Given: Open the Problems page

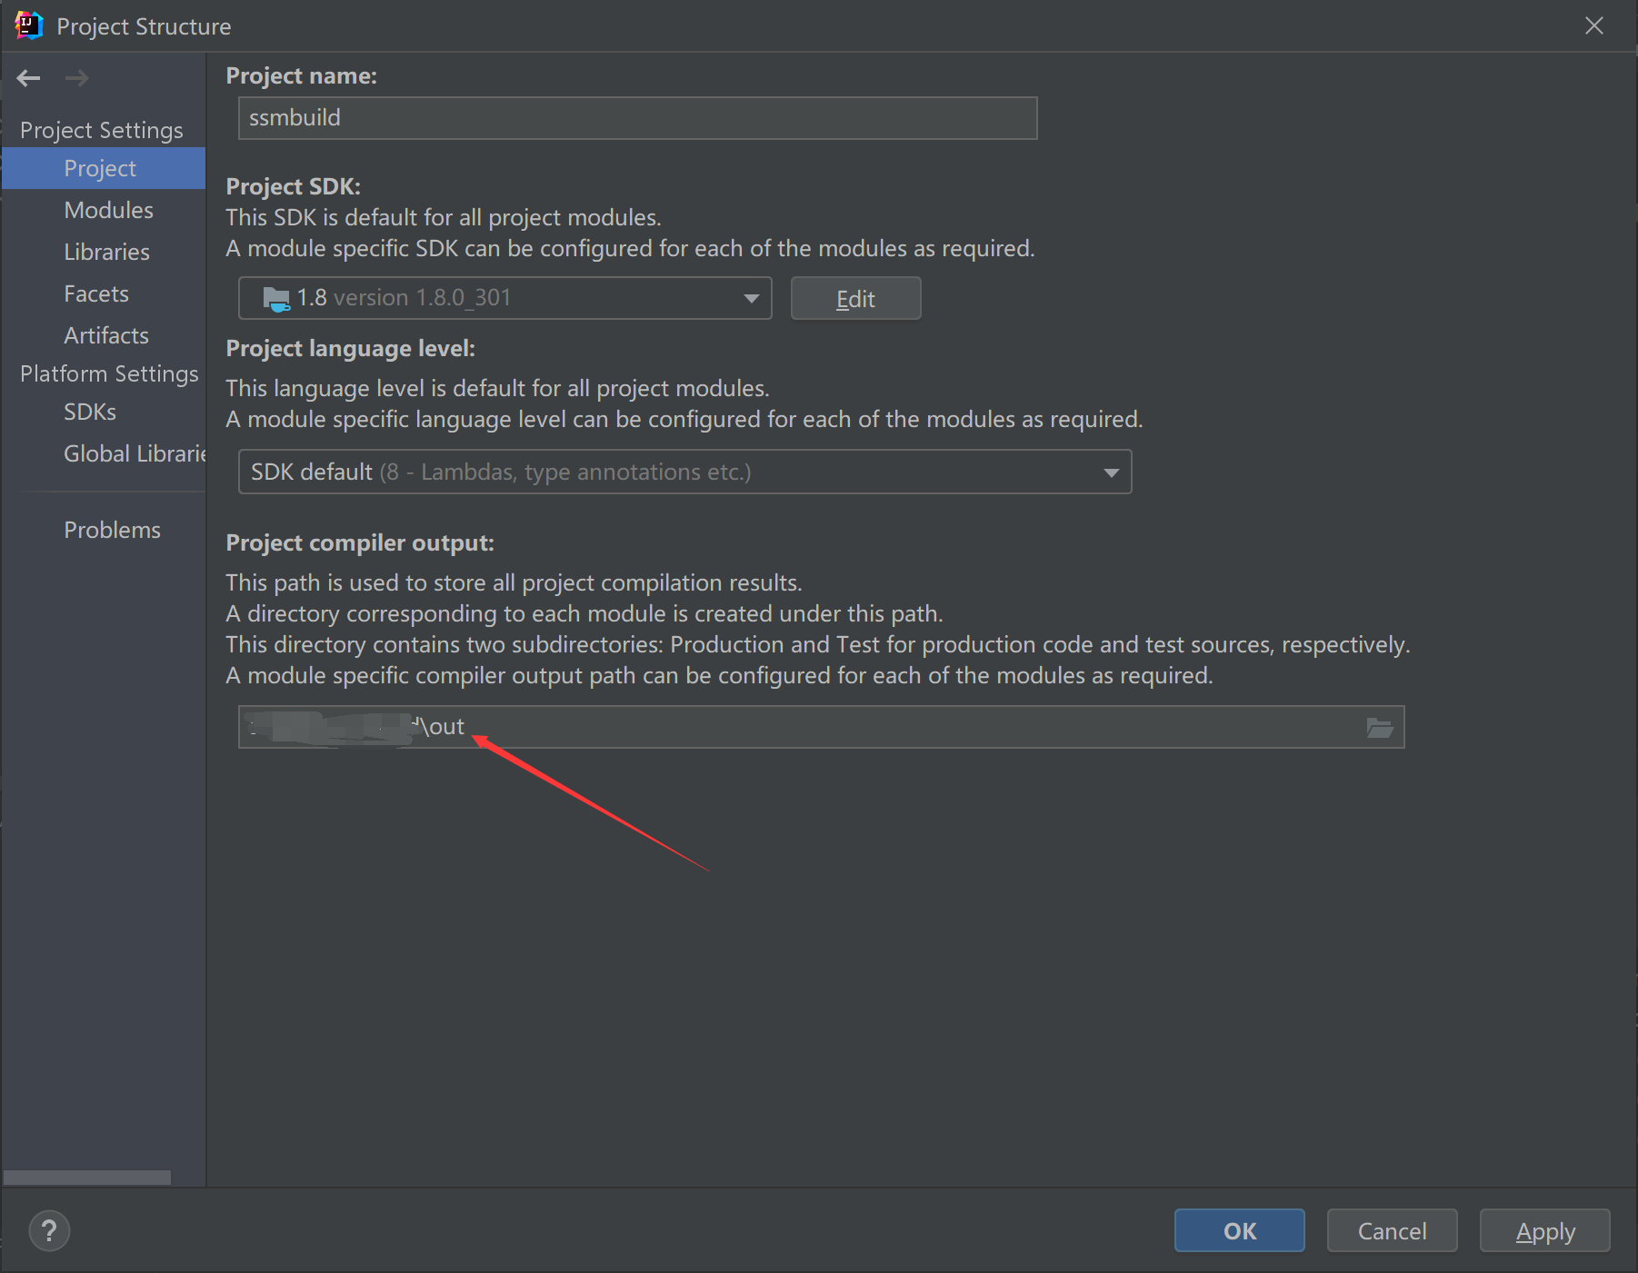Looking at the screenshot, I should 112,530.
